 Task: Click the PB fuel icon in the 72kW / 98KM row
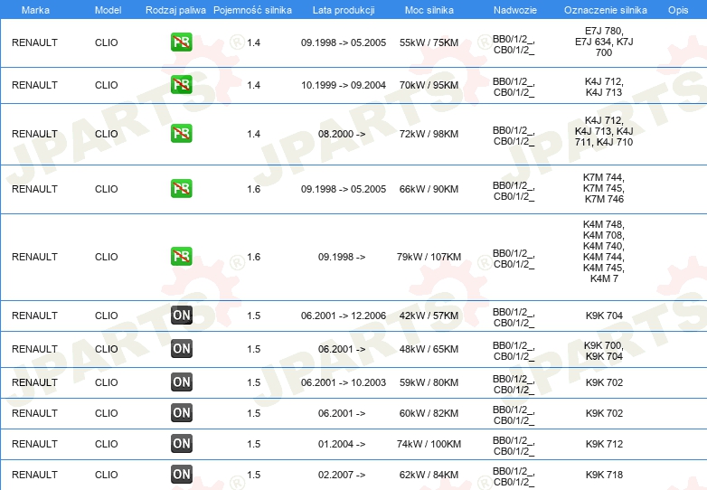pos(181,134)
